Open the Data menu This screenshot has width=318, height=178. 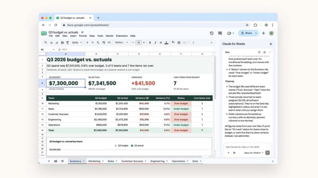[92, 36]
